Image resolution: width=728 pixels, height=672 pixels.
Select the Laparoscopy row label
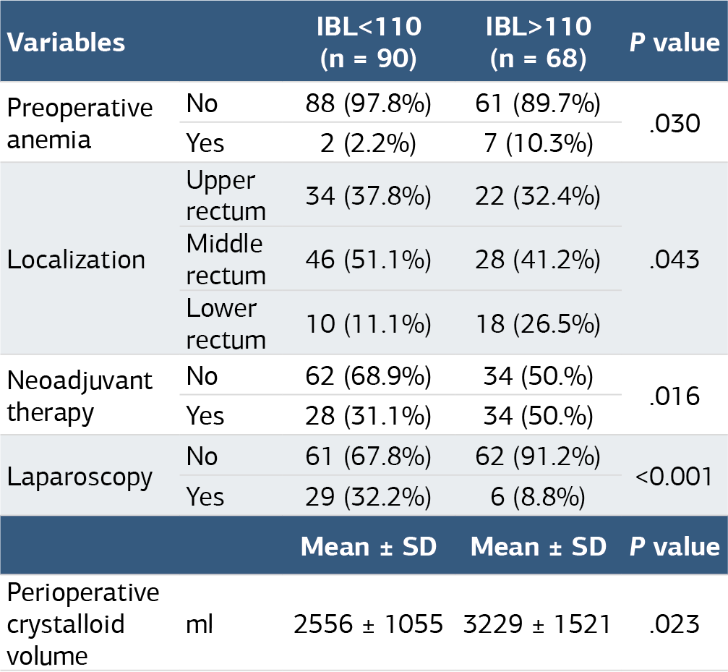(80, 477)
